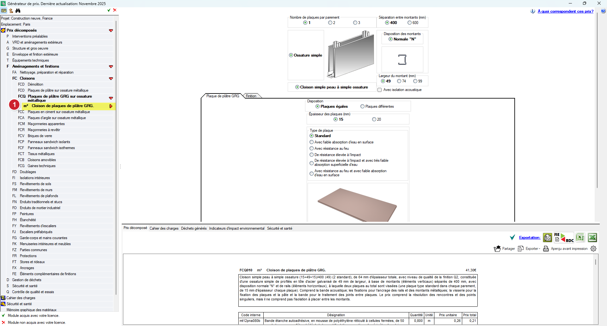Image resolution: width=607 pixels, height=326 pixels.
Task: Select Avec faible absorption d'eau en surface
Action: 312,142
